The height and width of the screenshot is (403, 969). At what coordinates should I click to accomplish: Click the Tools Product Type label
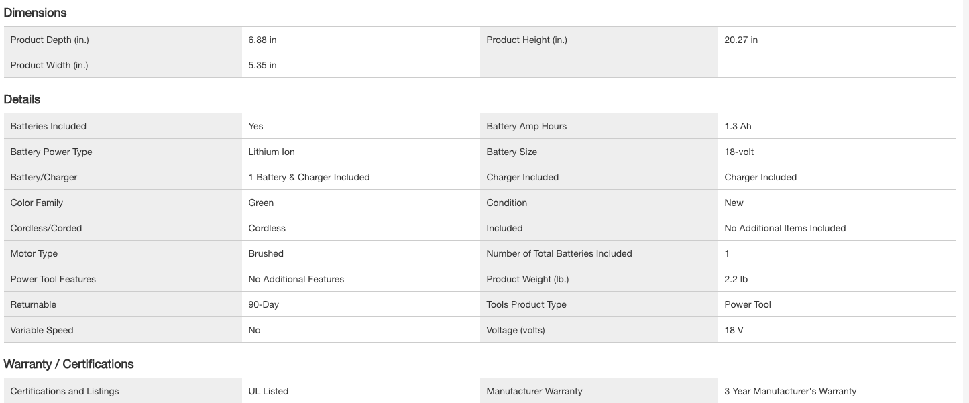coord(526,304)
